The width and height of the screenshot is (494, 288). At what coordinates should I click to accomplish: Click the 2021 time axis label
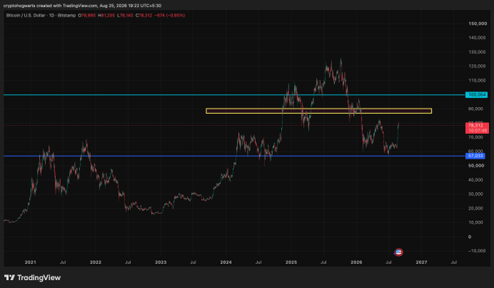pos(31,262)
